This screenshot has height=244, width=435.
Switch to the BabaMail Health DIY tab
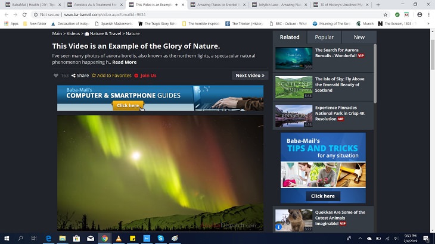tap(33, 5)
